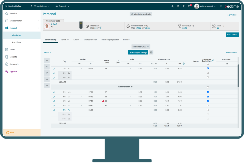This screenshot has width=244, height=165.
Task: Click the info icon next to Diff.
Action: [184, 64]
